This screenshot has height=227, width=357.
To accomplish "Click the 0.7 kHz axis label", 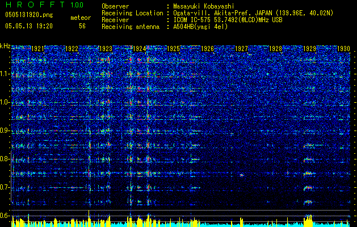I will point(5,187).
